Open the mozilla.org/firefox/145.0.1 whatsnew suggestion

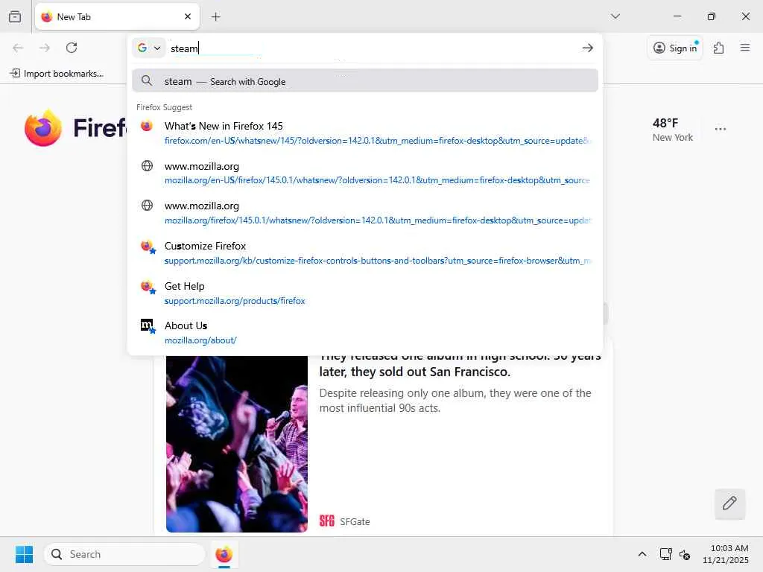tap(365, 213)
